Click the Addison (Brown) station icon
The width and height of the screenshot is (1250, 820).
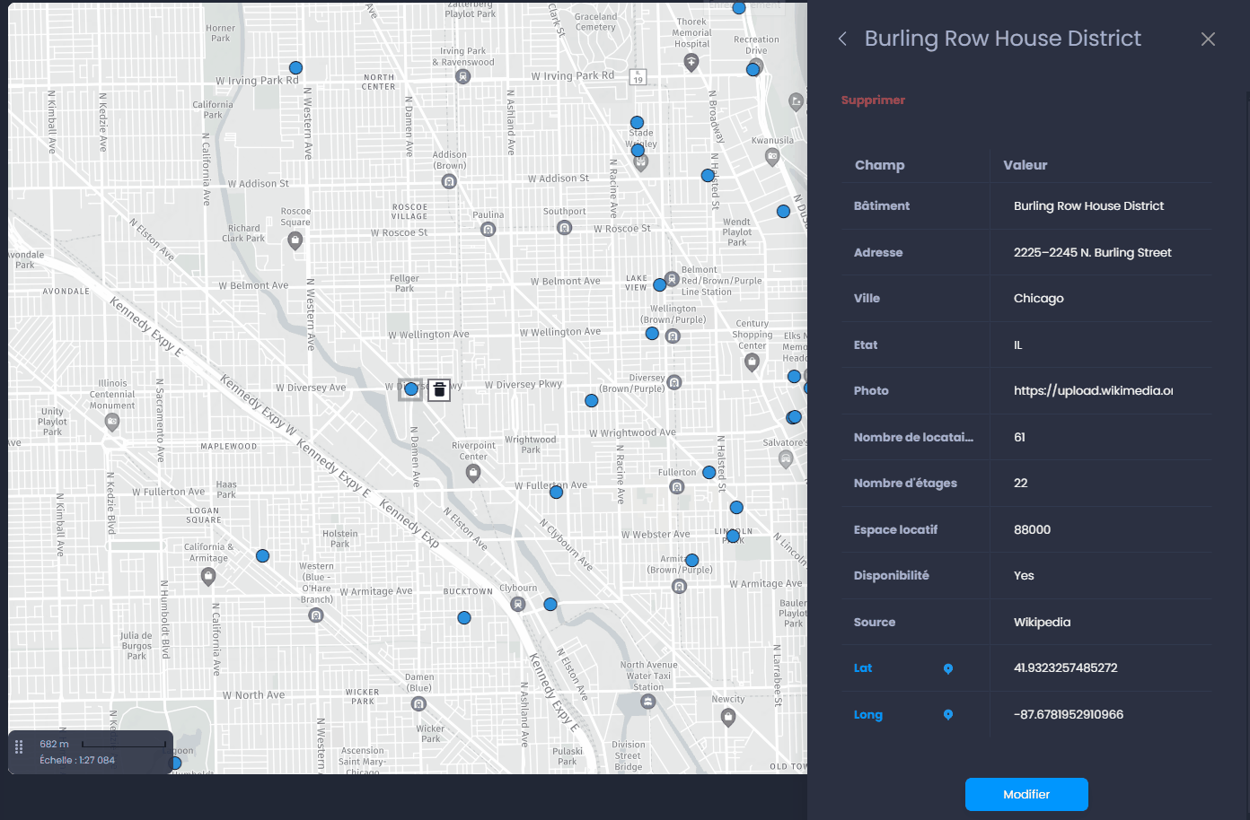(449, 181)
